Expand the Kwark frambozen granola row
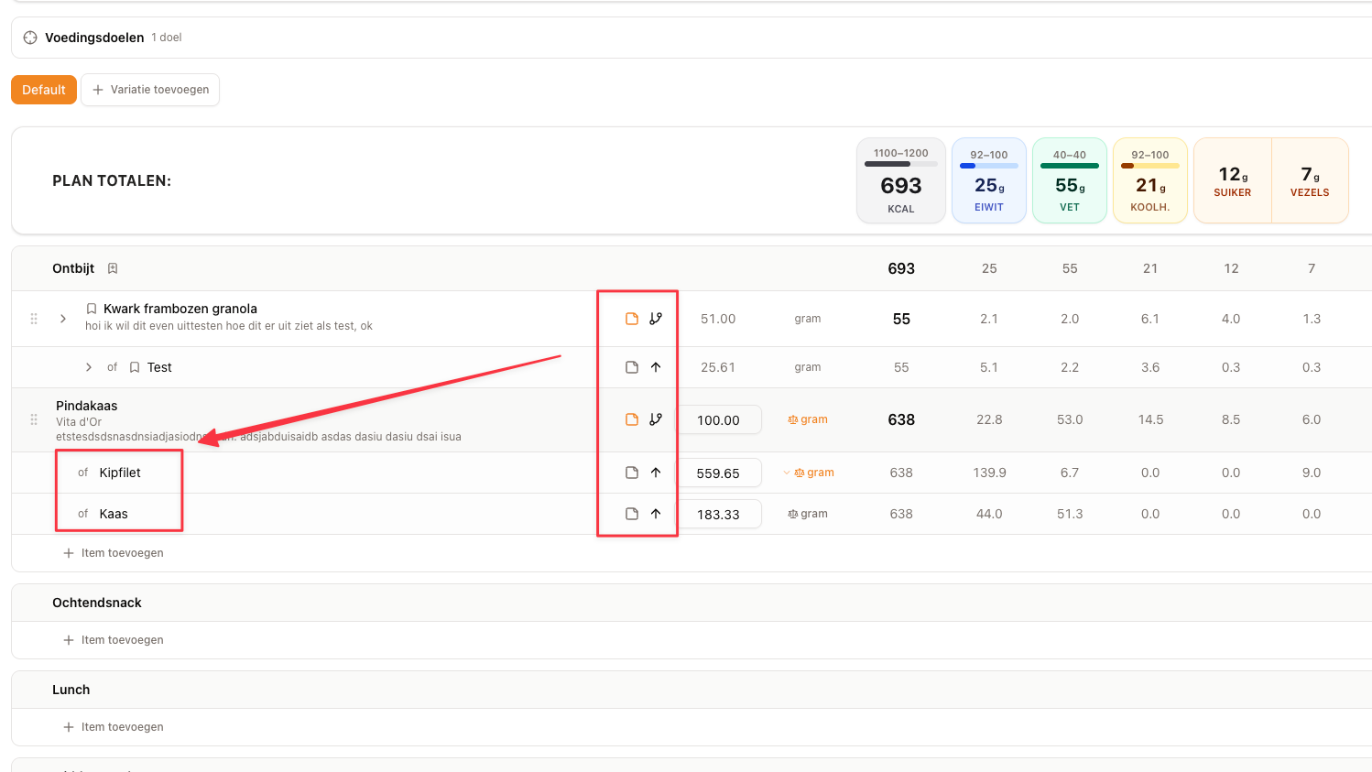Viewport: 1372px width, 772px height. click(63, 319)
